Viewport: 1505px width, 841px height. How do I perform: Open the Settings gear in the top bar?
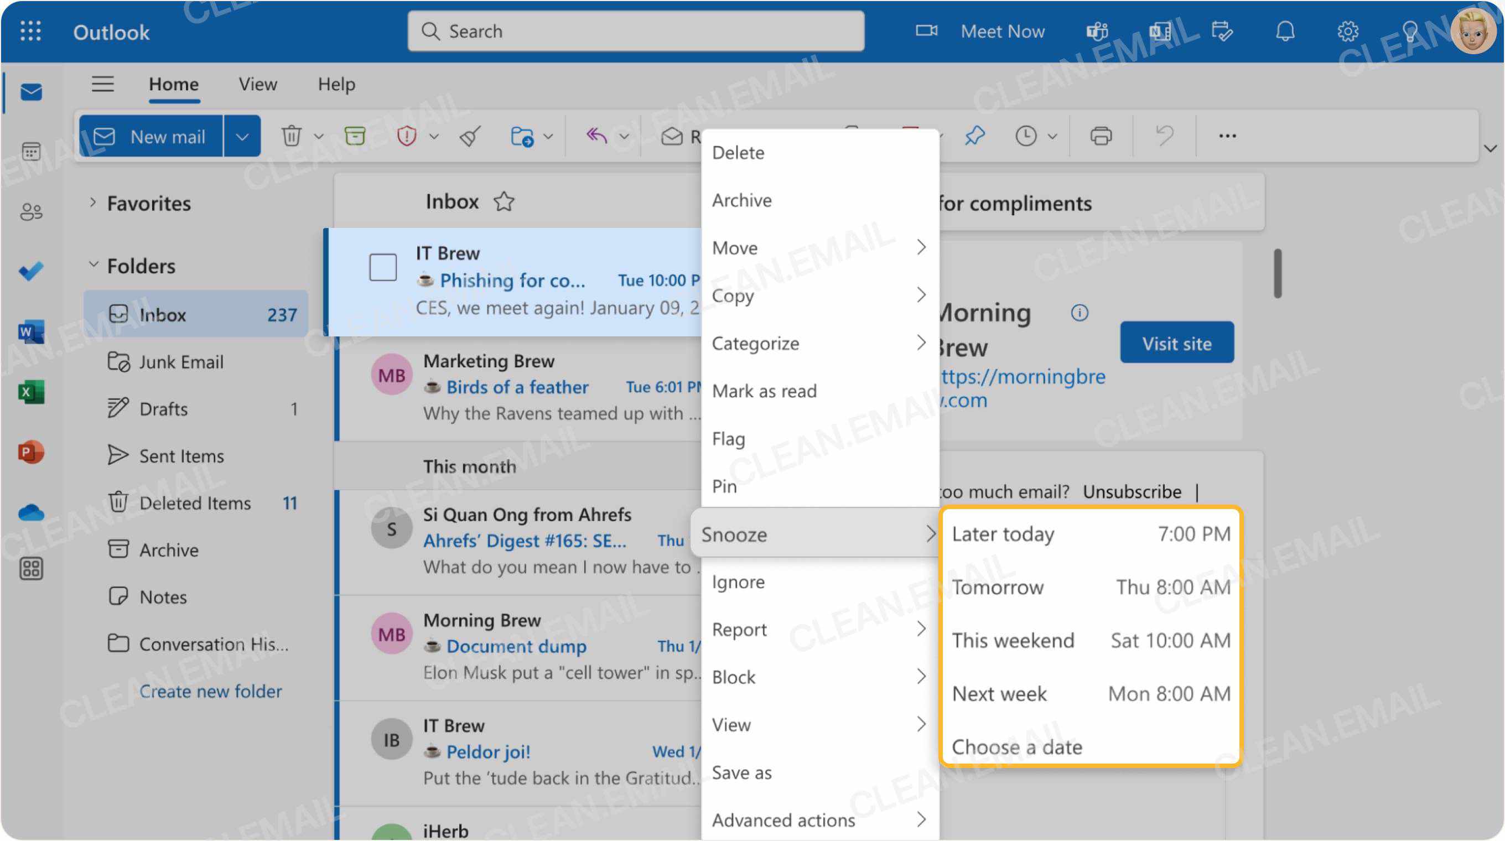coord(1348,31)
